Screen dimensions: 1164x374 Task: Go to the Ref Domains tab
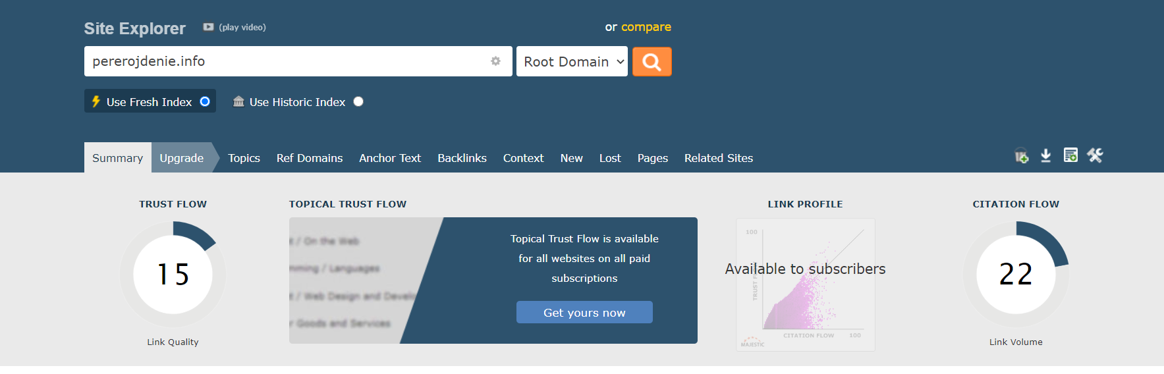(x=310, y=158)
